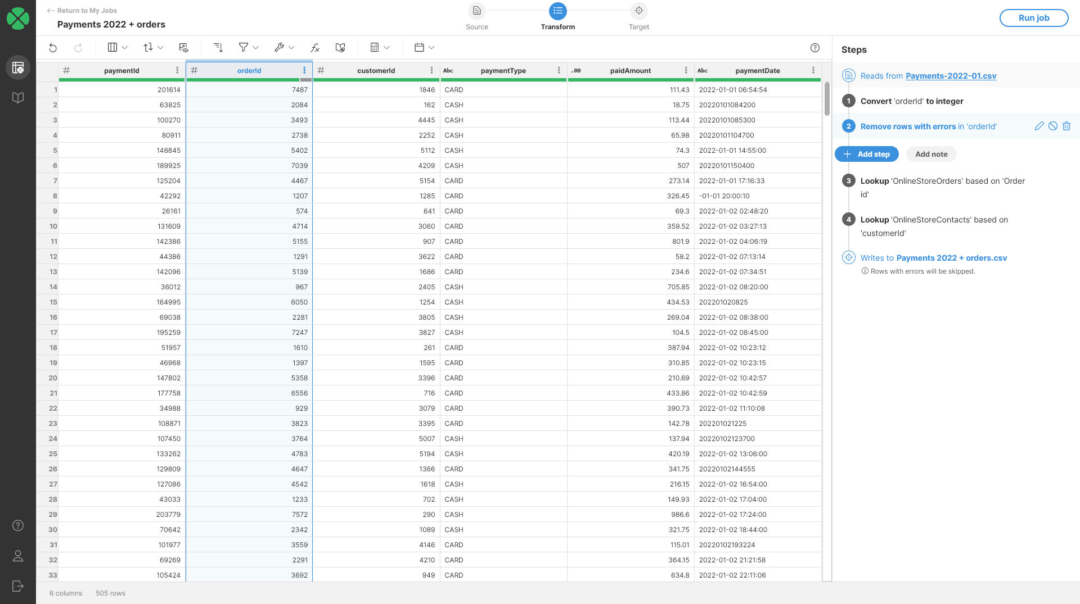
Task: Select the fx functions tool
Action: [315, 47]
